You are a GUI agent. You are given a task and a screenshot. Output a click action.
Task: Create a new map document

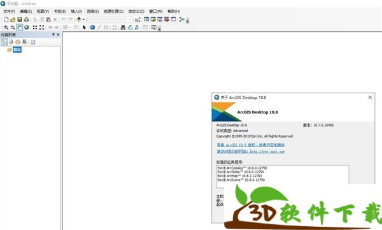[x=6, y=20]
